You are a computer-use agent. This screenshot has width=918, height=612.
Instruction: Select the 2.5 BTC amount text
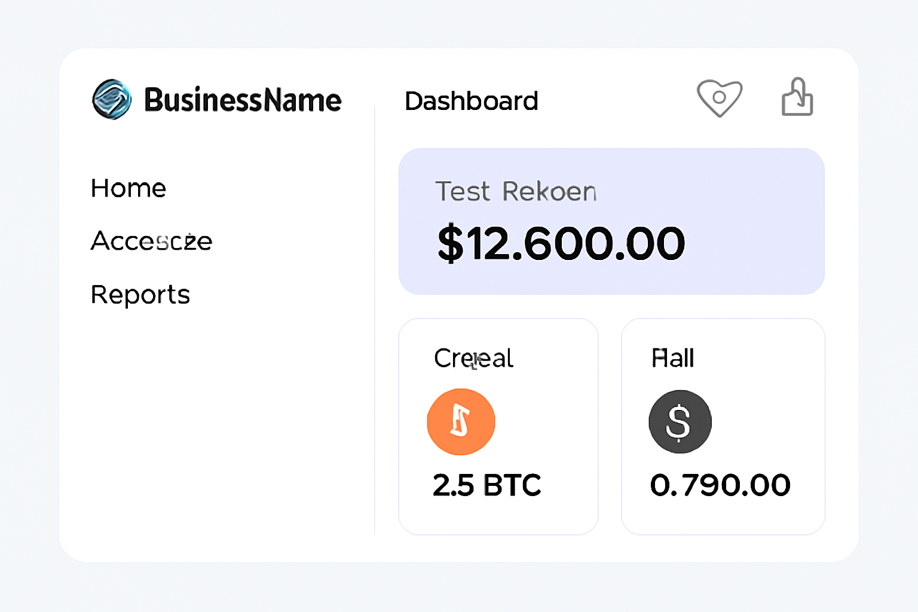(x=487, y=485)
